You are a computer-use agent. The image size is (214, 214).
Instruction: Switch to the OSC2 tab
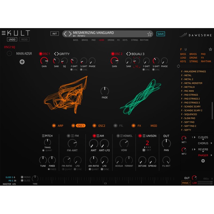tap(102, 126)
